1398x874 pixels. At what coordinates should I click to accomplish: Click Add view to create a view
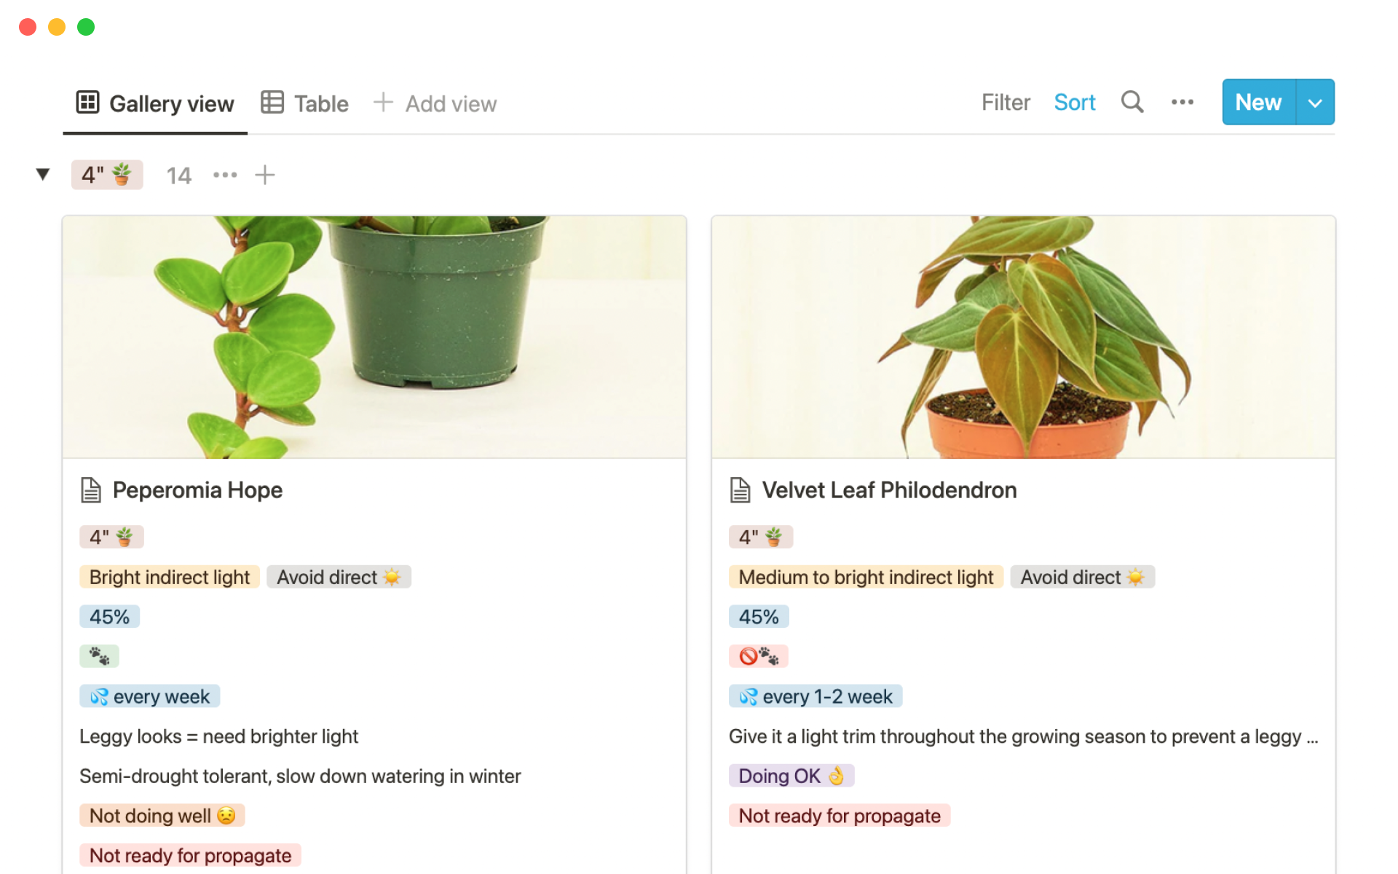point(435,103)
